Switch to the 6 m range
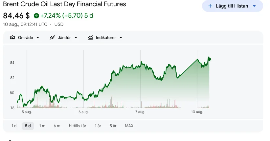Viewport: 270px width, 141px height. pyautogui.click(x=57, y=126)
